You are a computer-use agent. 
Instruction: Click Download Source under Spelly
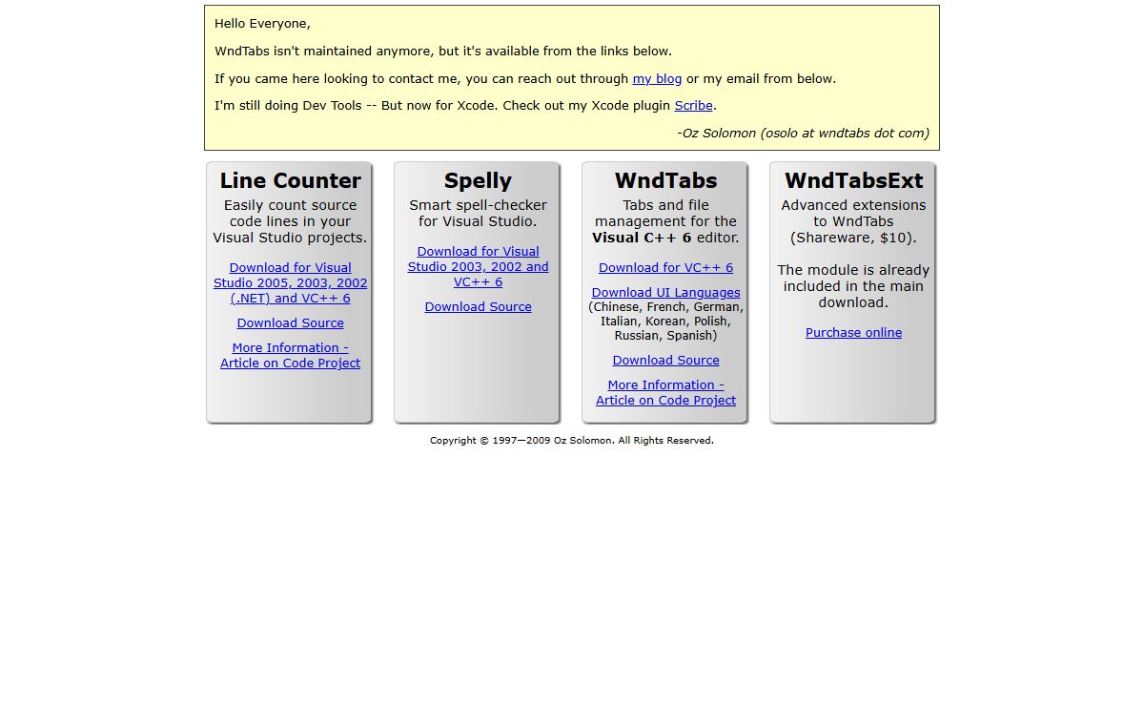(478, 306)
